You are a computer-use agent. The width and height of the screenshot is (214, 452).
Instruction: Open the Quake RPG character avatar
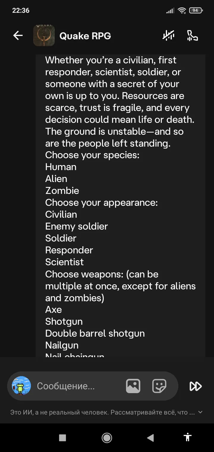pyautogui.click(x=44, y=36)
